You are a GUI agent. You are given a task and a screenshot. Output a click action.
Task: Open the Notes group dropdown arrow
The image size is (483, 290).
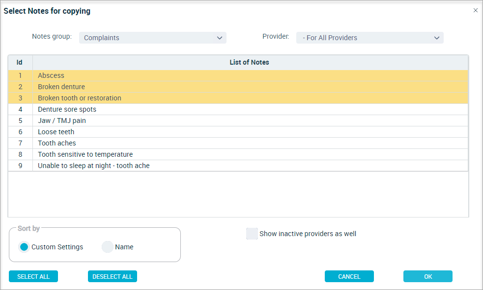(219, 38)
